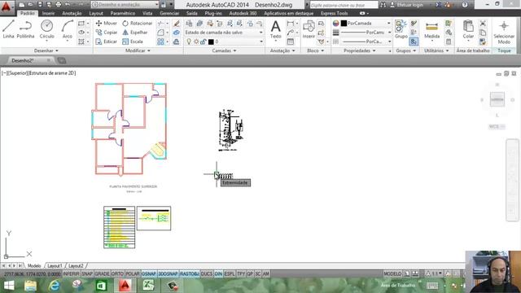Select the Esticar tool

click(106, 42)
